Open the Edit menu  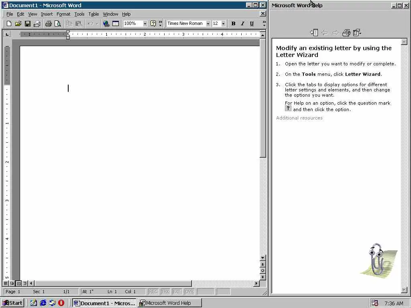(x=20, y=14)
